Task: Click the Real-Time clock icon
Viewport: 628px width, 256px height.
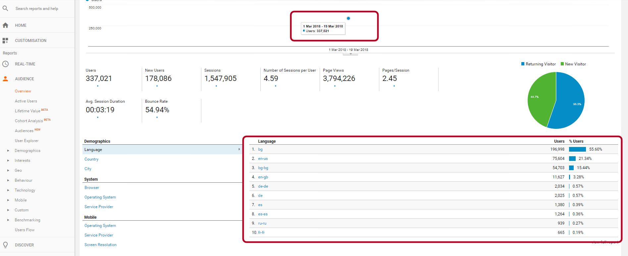Action: point(5,64)
